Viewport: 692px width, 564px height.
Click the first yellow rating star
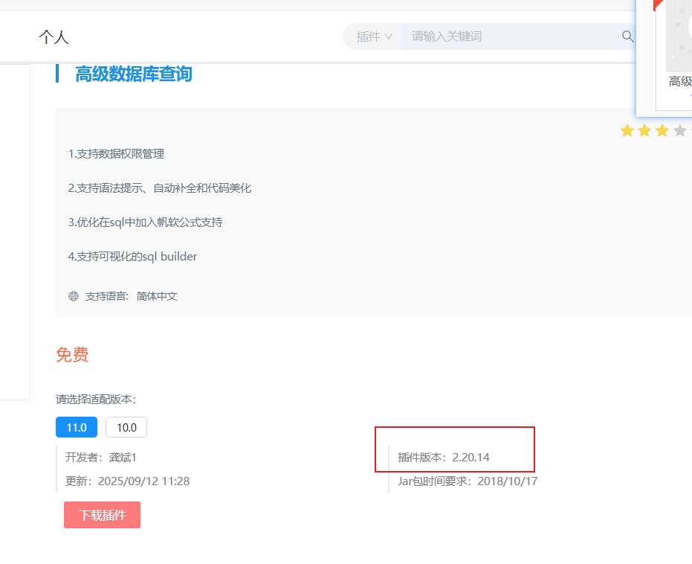pos(627,131)
